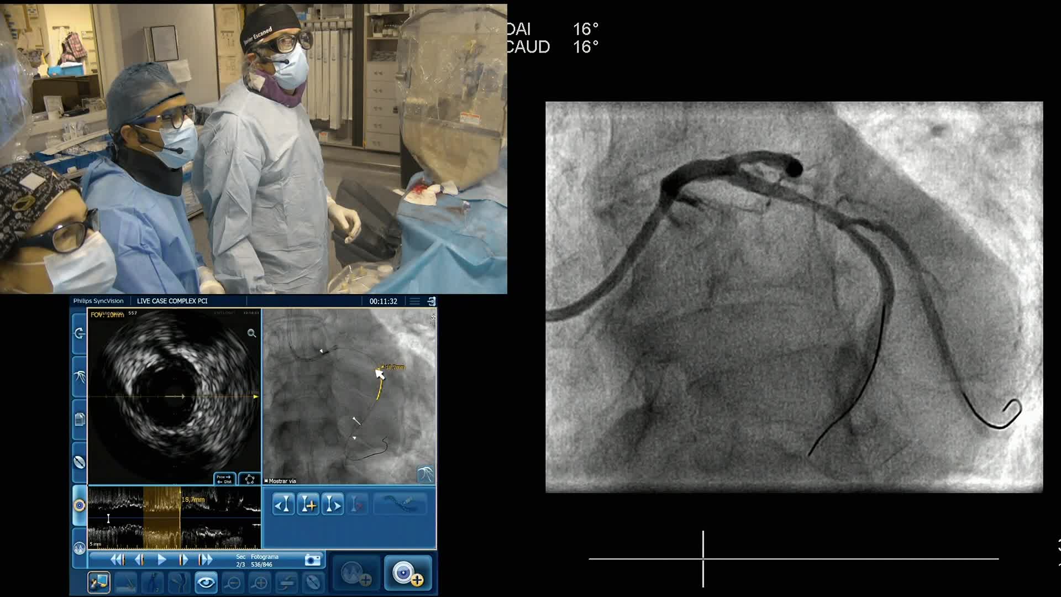Image resolution: width=1061 pixels, height=597 pixels.
Task: Jump to next bookmark marker
Action: tap(332, 505)
